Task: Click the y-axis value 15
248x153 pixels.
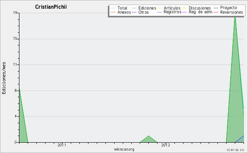Action: point(15,39)
